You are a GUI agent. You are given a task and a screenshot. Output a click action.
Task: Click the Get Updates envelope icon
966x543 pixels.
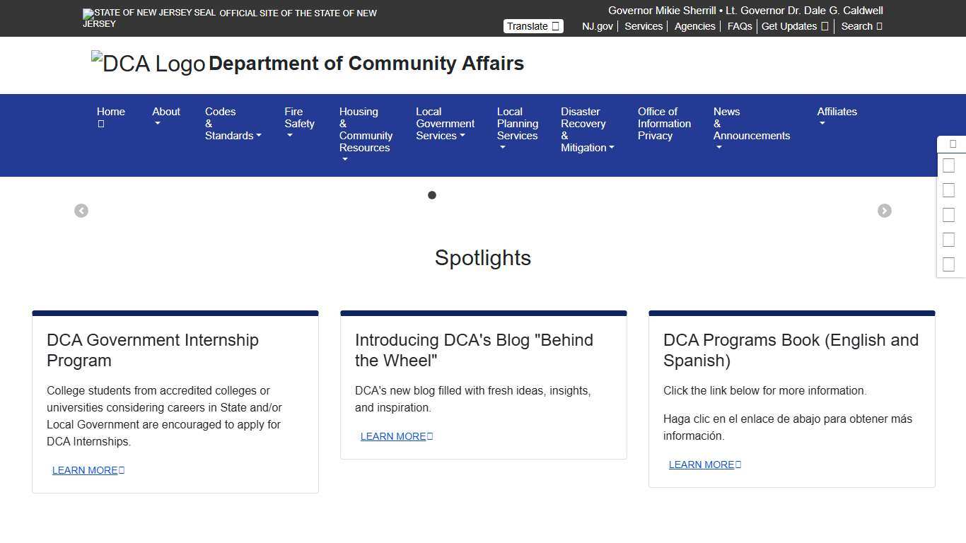pos(824,26)
